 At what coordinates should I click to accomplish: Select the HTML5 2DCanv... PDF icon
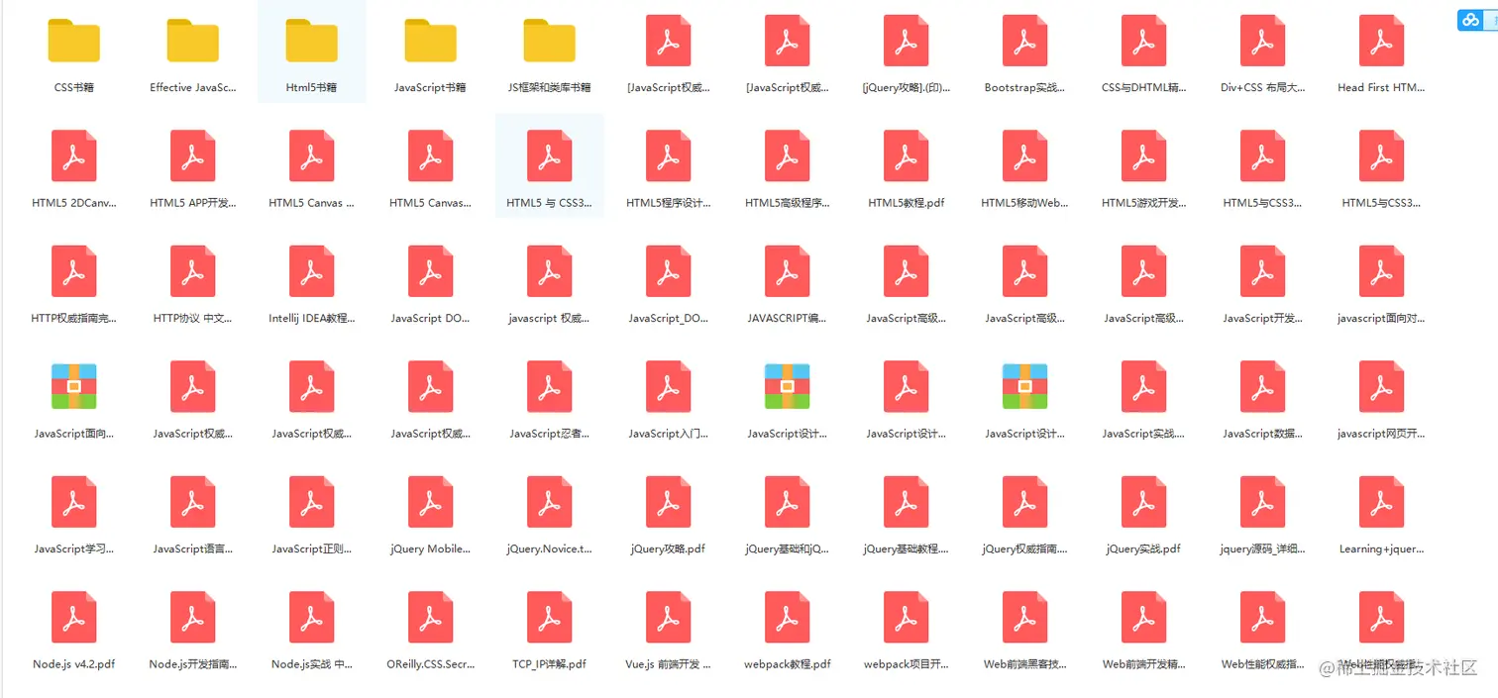pyautogui.click(x=74, y=156)
